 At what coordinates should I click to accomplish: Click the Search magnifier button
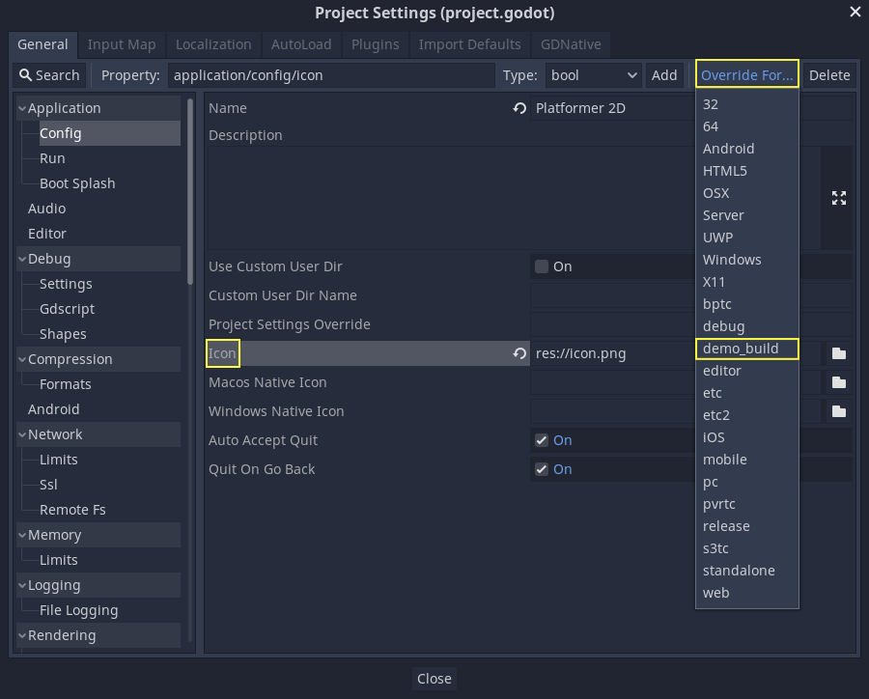[x=49, y=75]
